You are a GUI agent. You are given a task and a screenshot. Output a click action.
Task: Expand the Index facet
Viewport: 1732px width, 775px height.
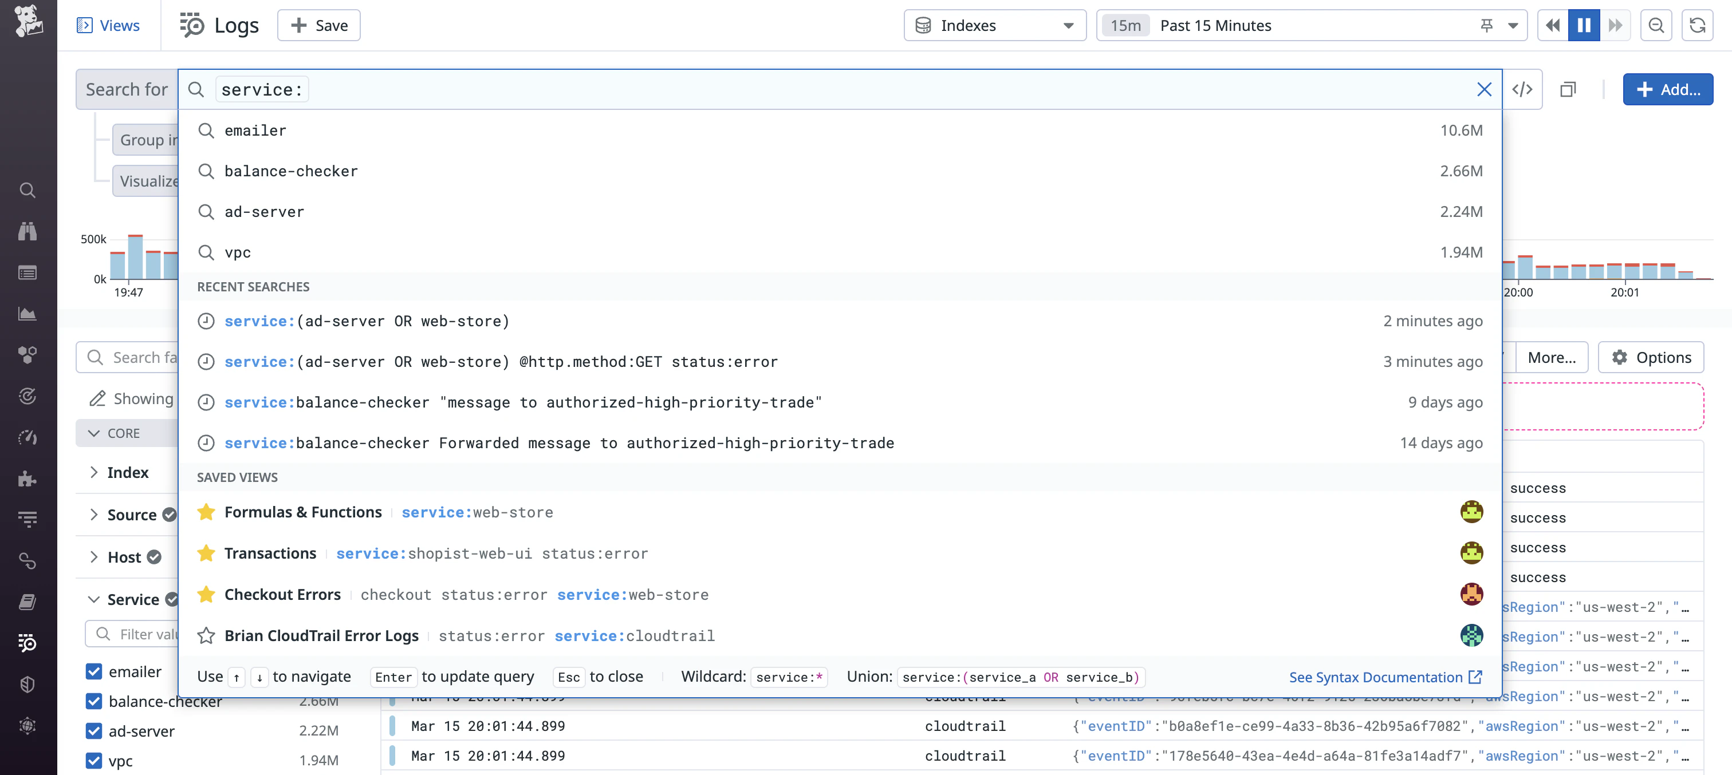pos(93,473)
